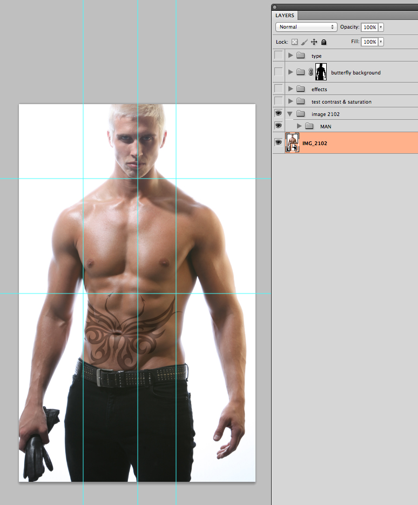418x505 pixels.
Task: Click the Fill label
Action: [x=355, y=41]
